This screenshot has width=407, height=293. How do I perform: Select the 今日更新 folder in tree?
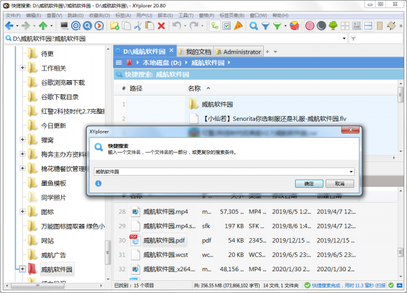point(53,125)
